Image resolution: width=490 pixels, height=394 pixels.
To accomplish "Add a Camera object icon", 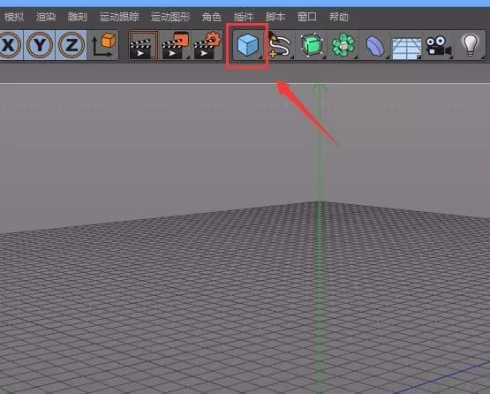I will coord(438,45).
